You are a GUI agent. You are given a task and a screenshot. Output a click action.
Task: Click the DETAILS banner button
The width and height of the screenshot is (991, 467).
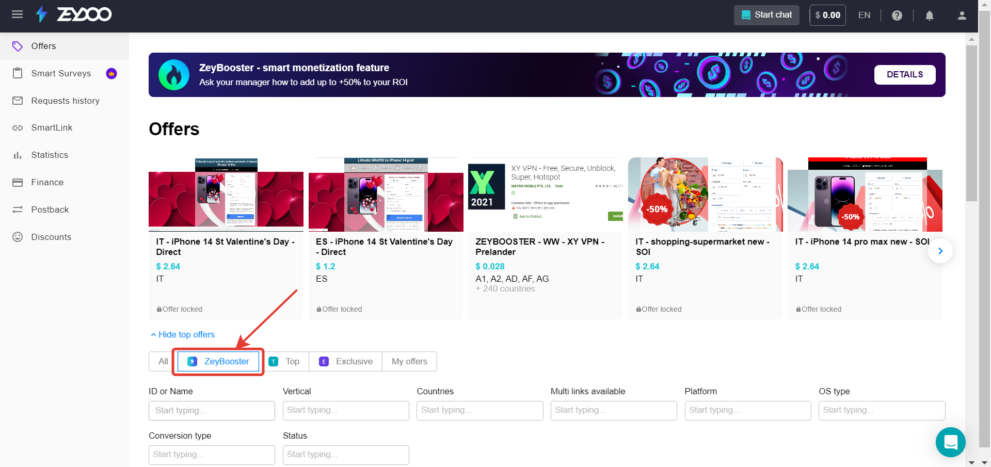pyautogui.click(x=905, y=75)
